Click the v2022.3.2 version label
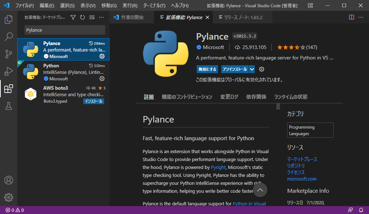This screenshot has height=214, width=369. 245,36
